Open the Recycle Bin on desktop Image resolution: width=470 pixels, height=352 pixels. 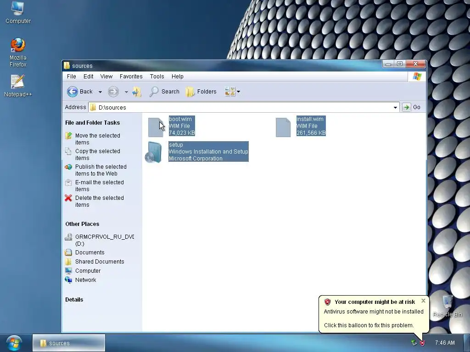click(448, 306)
